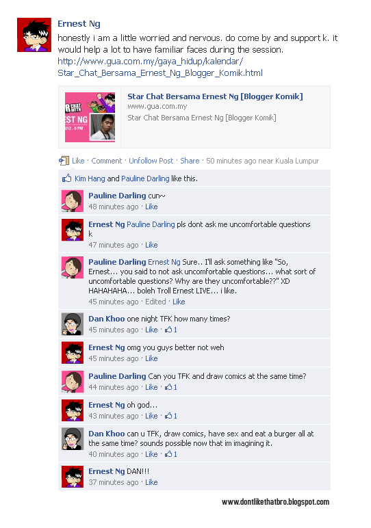Open Pauline Darling's avatar on 'cun~' comment

pos(73,201)
